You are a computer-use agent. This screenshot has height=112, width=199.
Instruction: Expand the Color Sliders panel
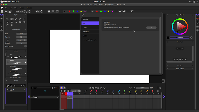[x=192, y=69]
